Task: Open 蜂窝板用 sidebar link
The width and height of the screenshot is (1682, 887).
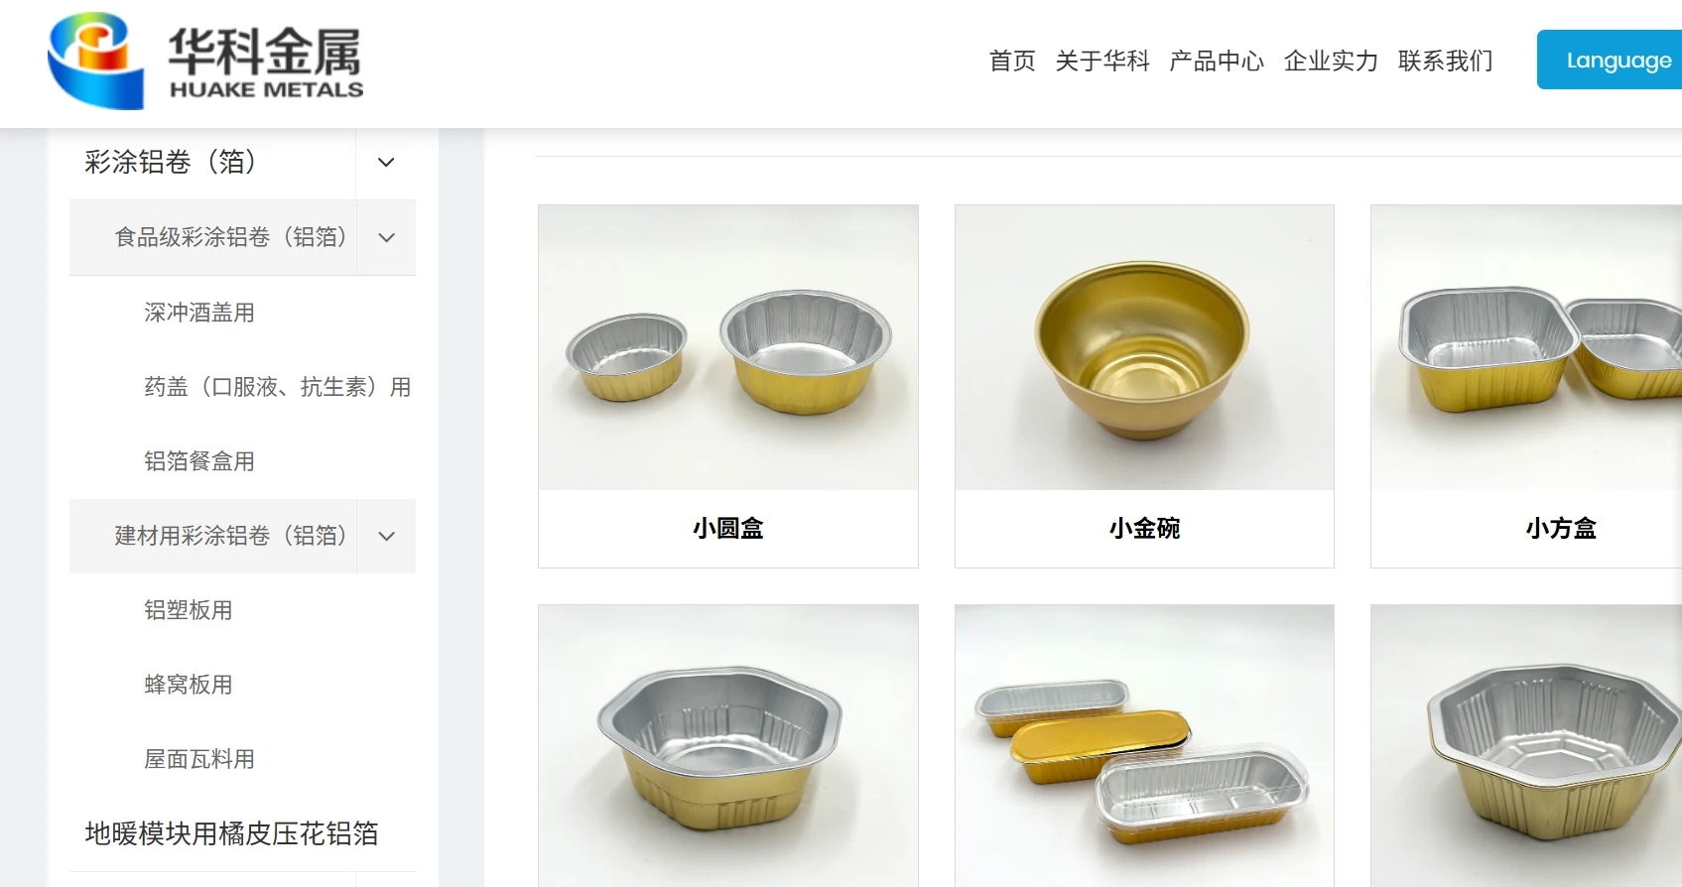Action: [x=189, y=685]
